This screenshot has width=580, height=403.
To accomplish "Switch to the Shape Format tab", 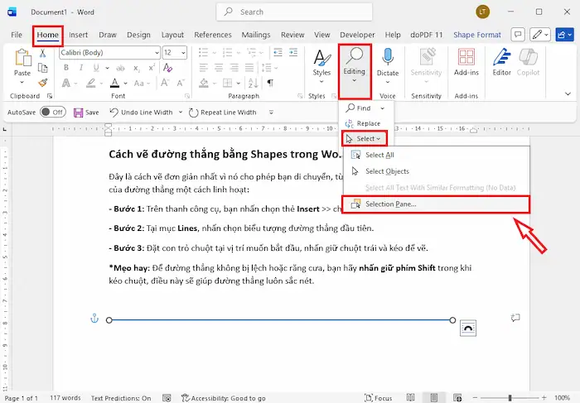I will pyautogui.click(x=476, y=35).
